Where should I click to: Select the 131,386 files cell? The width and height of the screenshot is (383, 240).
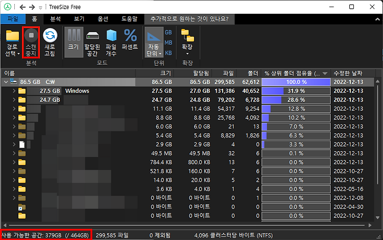pyautogui.click(x=225, y=91)
